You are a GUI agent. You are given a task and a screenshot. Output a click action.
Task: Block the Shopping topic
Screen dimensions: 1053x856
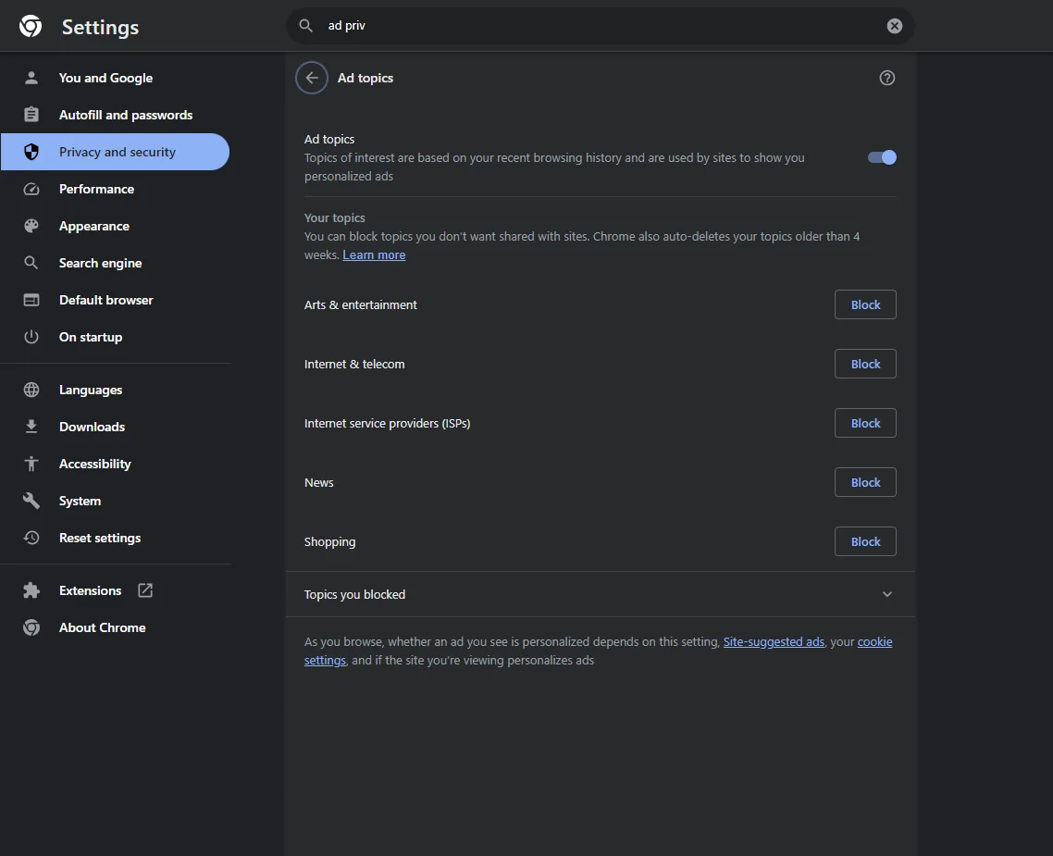pyautogui.click(x=865, y=541)
